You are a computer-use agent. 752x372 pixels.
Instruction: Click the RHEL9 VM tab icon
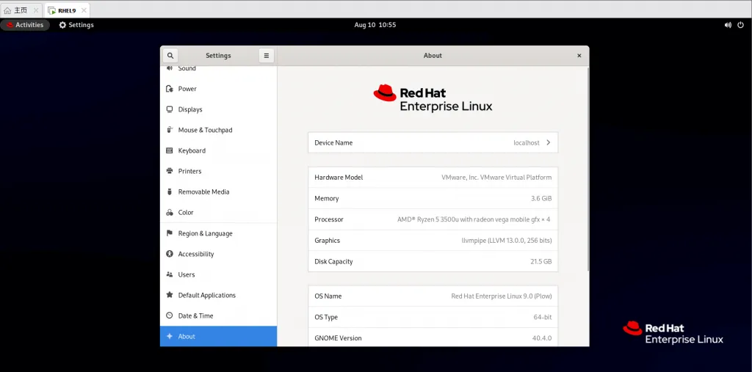click(51, 10)
